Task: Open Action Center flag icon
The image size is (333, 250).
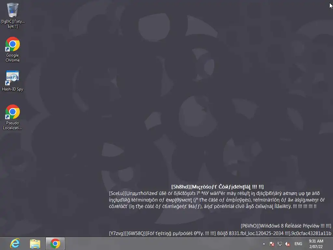Action: click(x=272, y=244)
